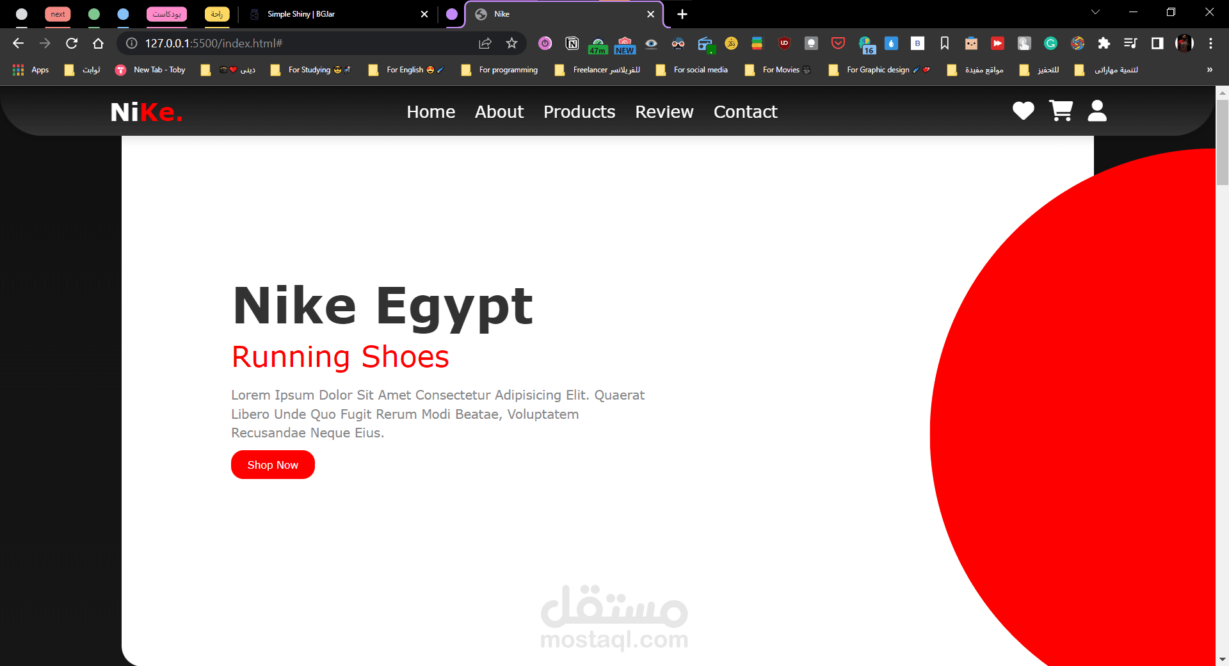This screenshot has height=666, width=1229.
Task: Go to the browser home page
Action: (98, 43)
